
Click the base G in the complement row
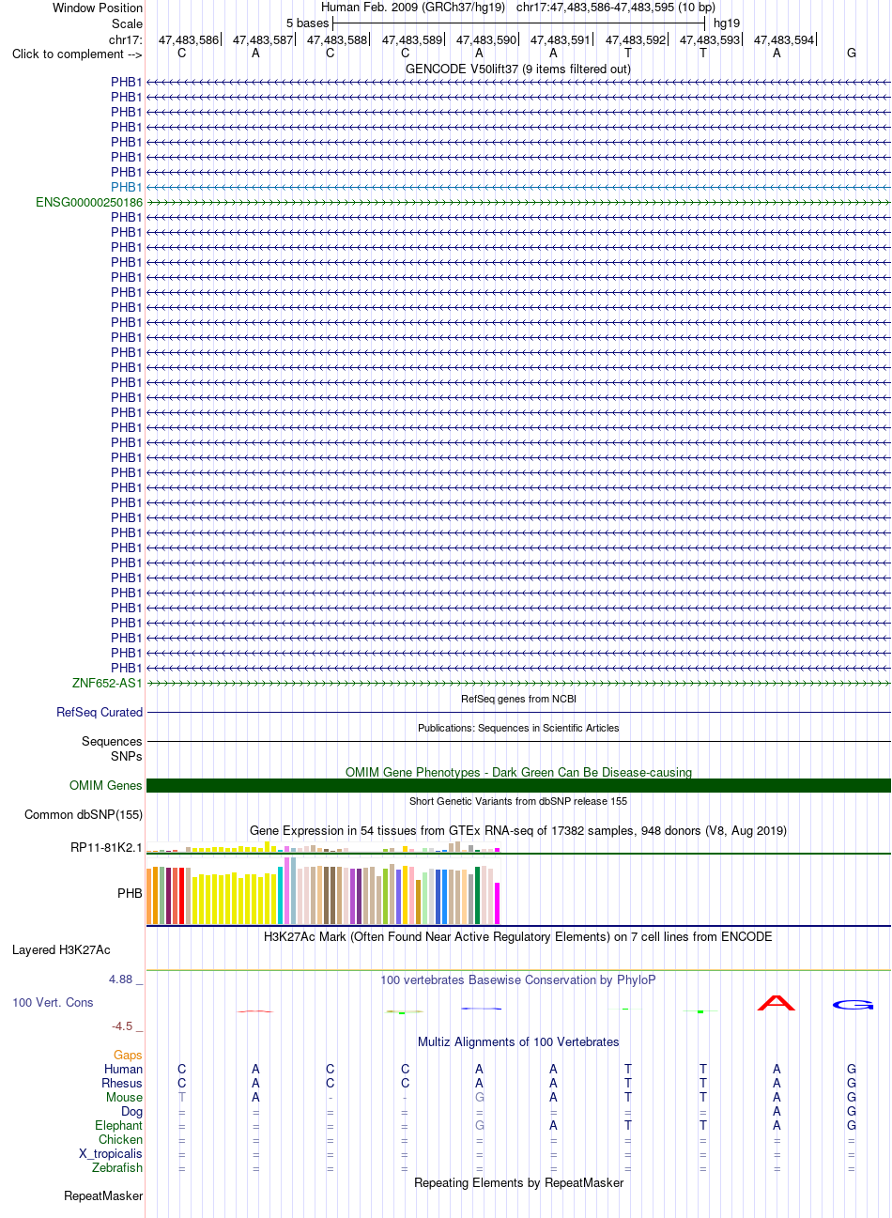pyautogui.click(x=852, y=53)
